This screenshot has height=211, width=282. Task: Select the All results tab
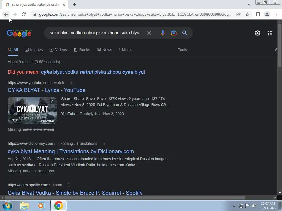coord(13,50)
